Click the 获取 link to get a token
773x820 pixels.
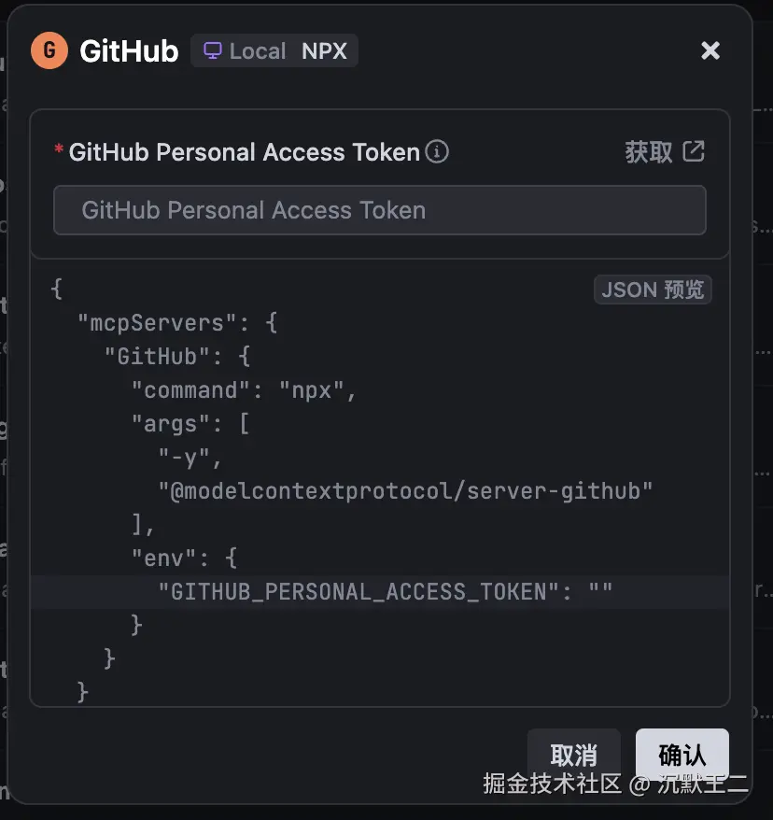coord(649,152)
